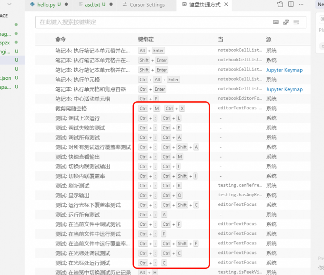Select 笔记本: 执行单元格和焦点容器 command
The width and height of the screenshot is (324, 275).
point(91,89)
